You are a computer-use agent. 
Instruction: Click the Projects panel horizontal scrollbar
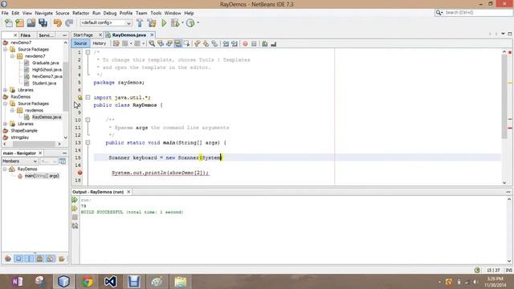click(x=32, y=144)
